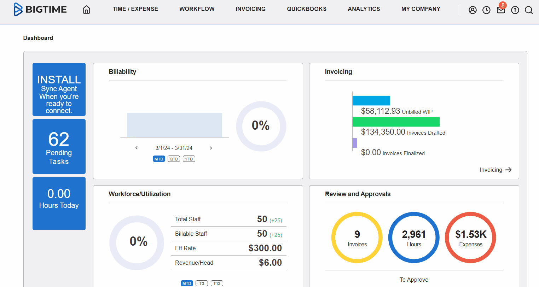
Task: Go to previous Billability date range
Action: [137, 148]
